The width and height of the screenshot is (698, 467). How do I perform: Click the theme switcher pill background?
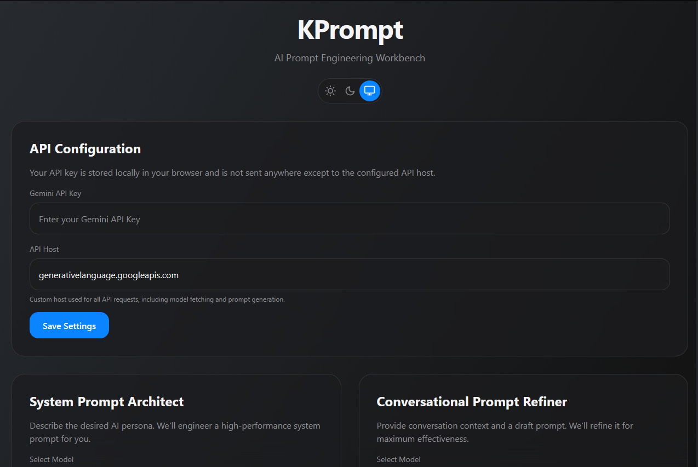350,91
